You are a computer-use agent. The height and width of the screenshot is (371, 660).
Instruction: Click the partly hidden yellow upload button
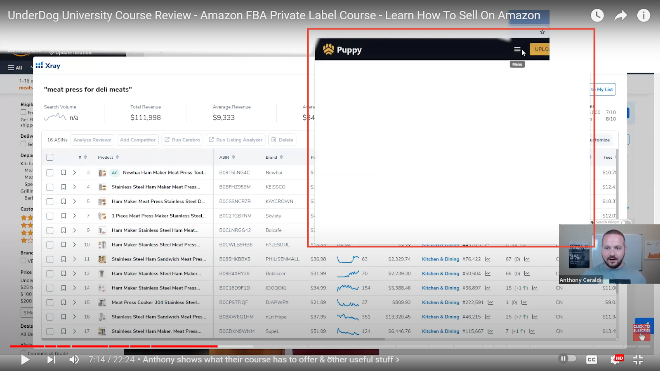[540, 49]
